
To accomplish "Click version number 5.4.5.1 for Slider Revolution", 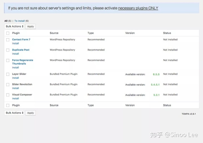I will (155, 85).
